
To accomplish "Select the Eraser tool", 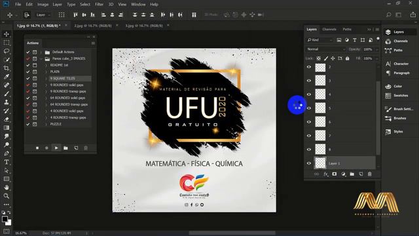I will [x=7, y=119].
